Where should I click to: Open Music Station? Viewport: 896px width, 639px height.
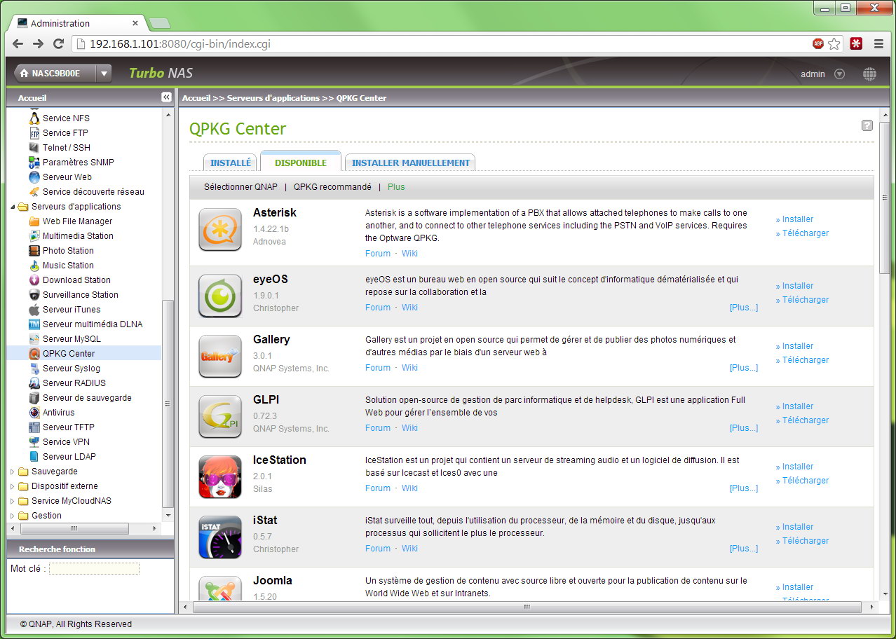(68, 265)
